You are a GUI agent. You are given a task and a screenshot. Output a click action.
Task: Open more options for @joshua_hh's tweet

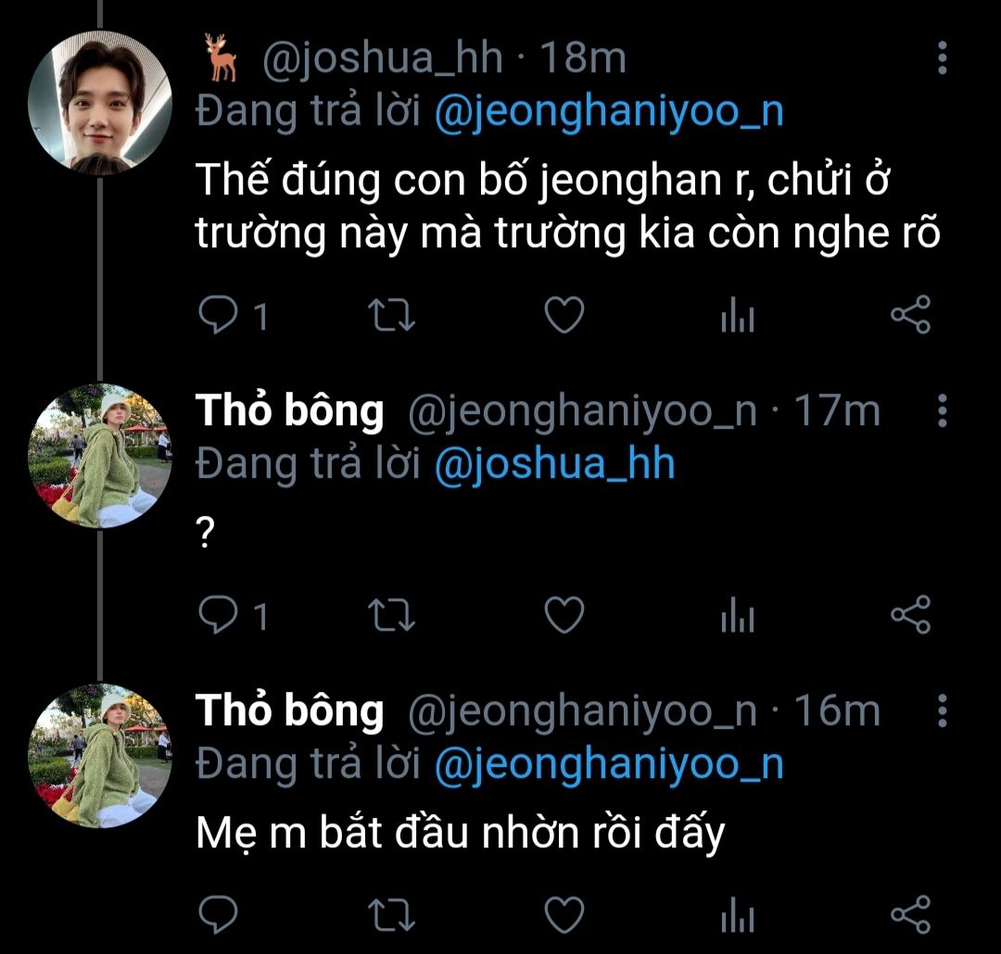click(942, 59)
